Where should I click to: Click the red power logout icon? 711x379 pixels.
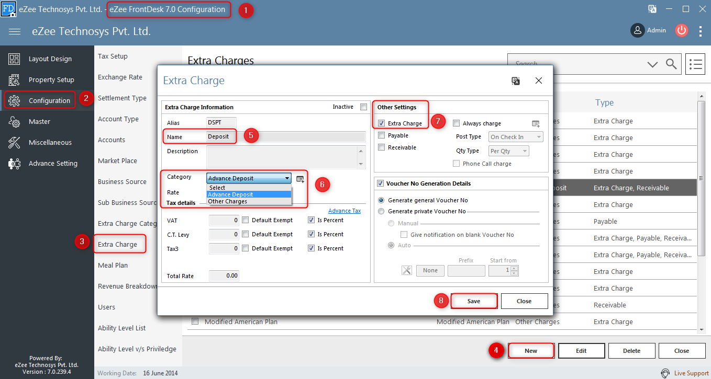pos(681,30)
